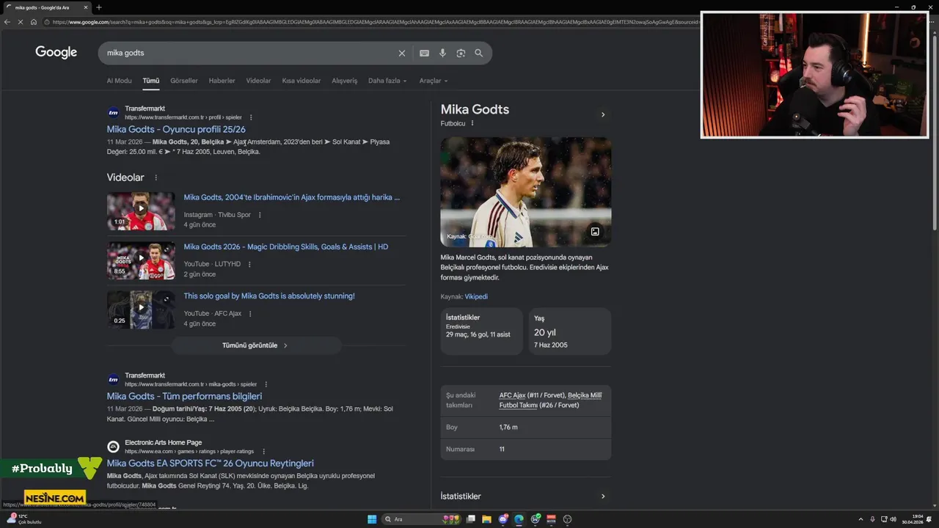Open Microsoft Edge from the taskbar
Image resolution: width=939 pixels, height=528 pixels.
click(x=519, y=519)
